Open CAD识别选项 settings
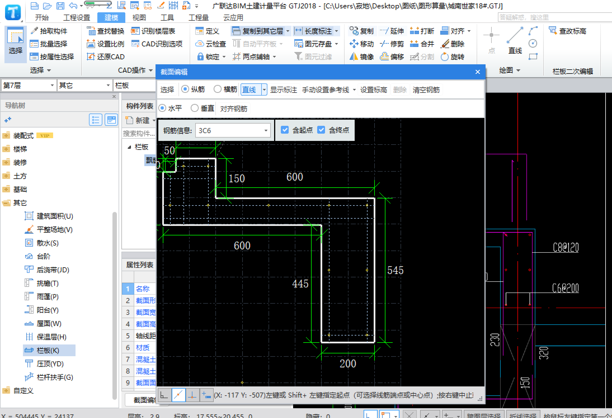 click(157, 44)
